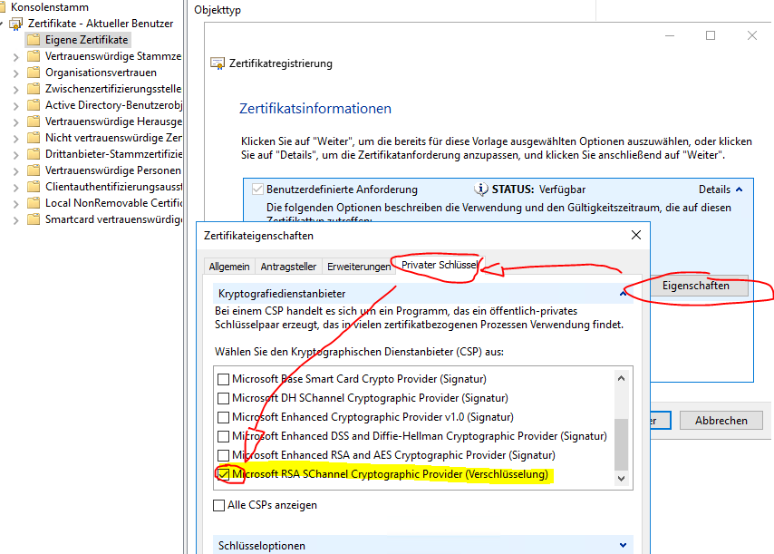This screenshot has width=774, height=554.
Task: Expand Vertrauenswürdige Herausgeber tree node
Action: [x=15, y=122]
